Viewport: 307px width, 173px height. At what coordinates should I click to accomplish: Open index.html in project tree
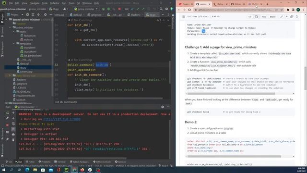(28, 48)
